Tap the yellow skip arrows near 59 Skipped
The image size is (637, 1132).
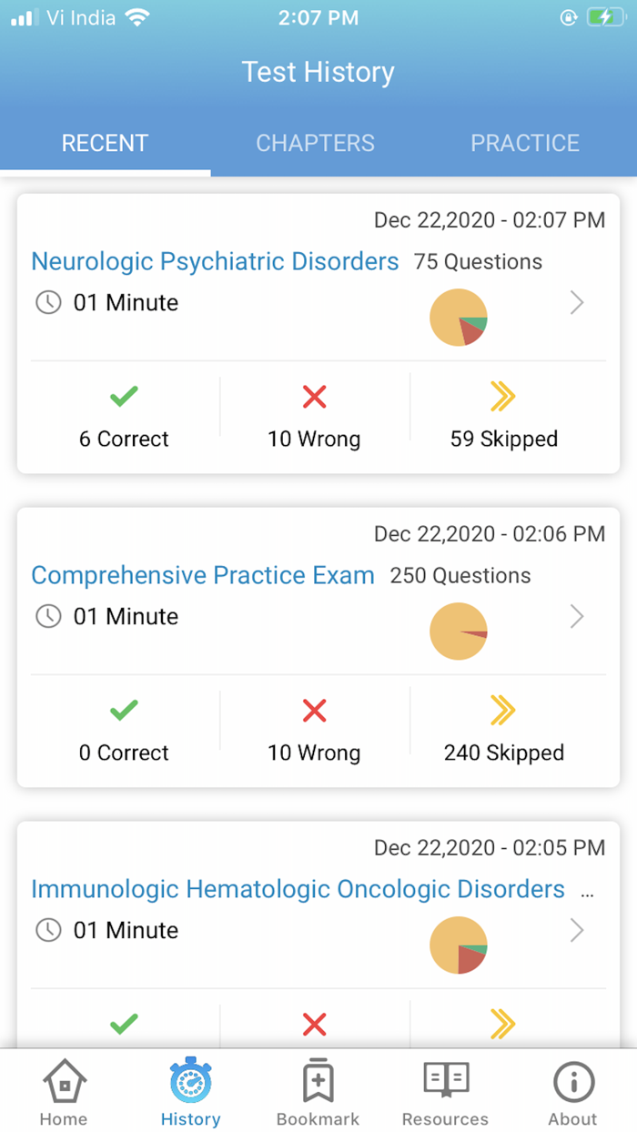pyautogui.click(x=503, y=396)
